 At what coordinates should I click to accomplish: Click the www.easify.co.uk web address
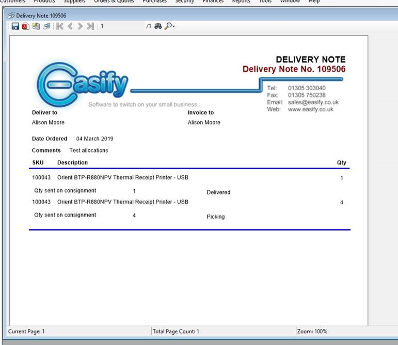310,109
